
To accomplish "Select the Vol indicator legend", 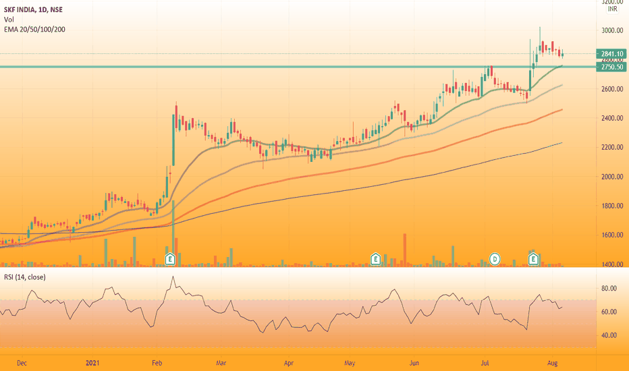I will pyautogui.click(x=9, y=20).
